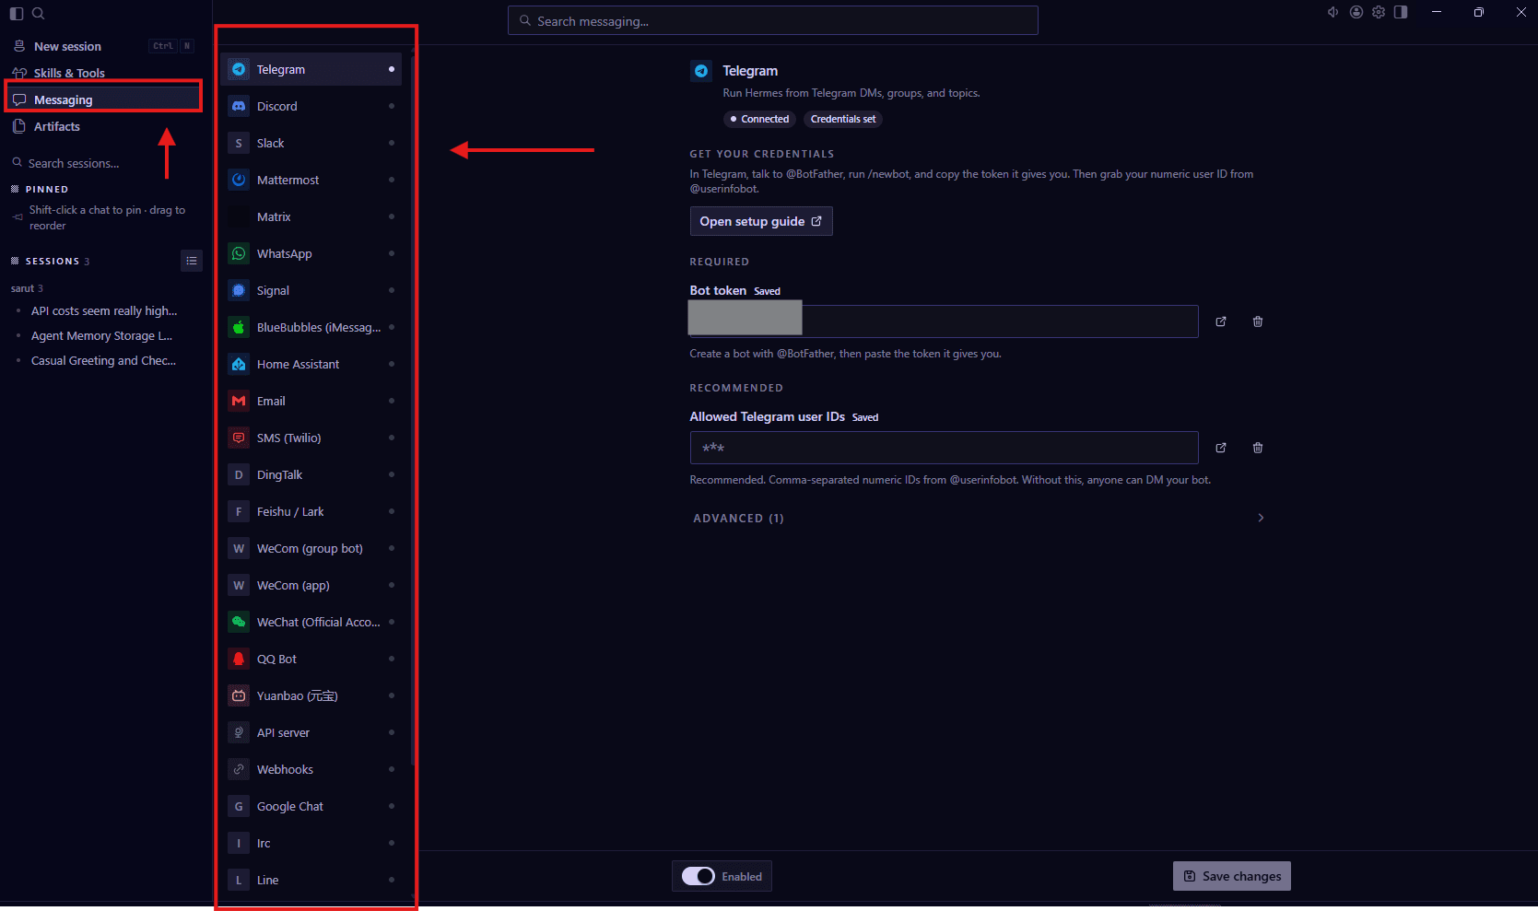Click the Credentials set badge

843,119
